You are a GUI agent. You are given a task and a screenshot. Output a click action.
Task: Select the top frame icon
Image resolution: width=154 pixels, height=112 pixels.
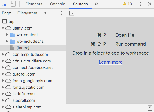5,22
